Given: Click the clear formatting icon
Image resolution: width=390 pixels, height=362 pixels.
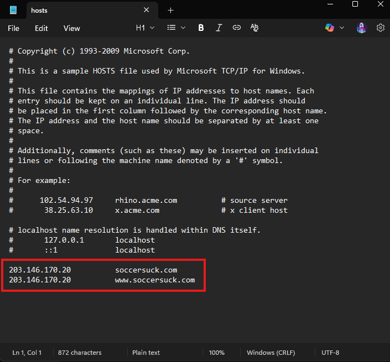Looking at the screenshot, I should point(254,28).
